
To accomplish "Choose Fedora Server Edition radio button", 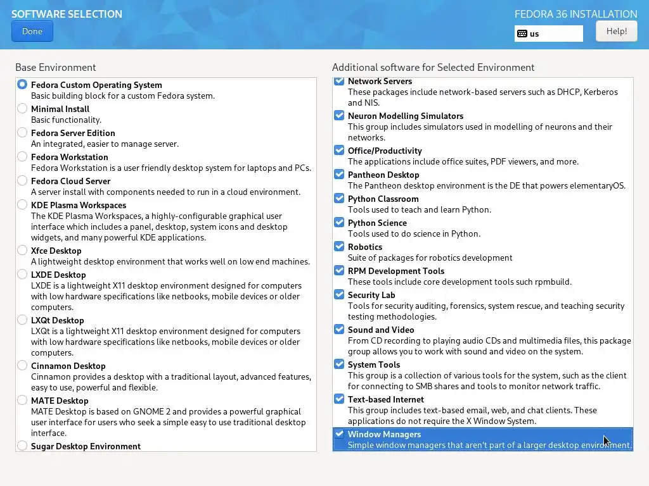I will pos(22,132).
